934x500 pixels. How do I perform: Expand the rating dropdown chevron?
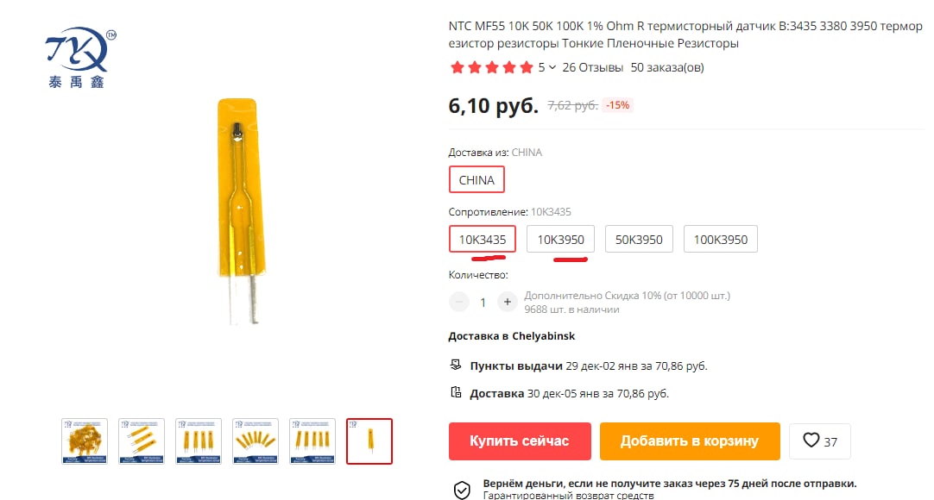click(552, 67)
